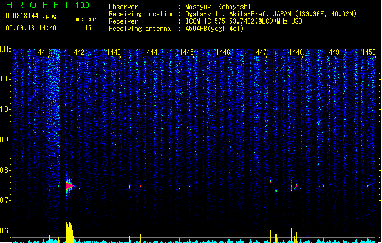
Task: Click the 1444 time marker
Action: [x=151, y=52]
